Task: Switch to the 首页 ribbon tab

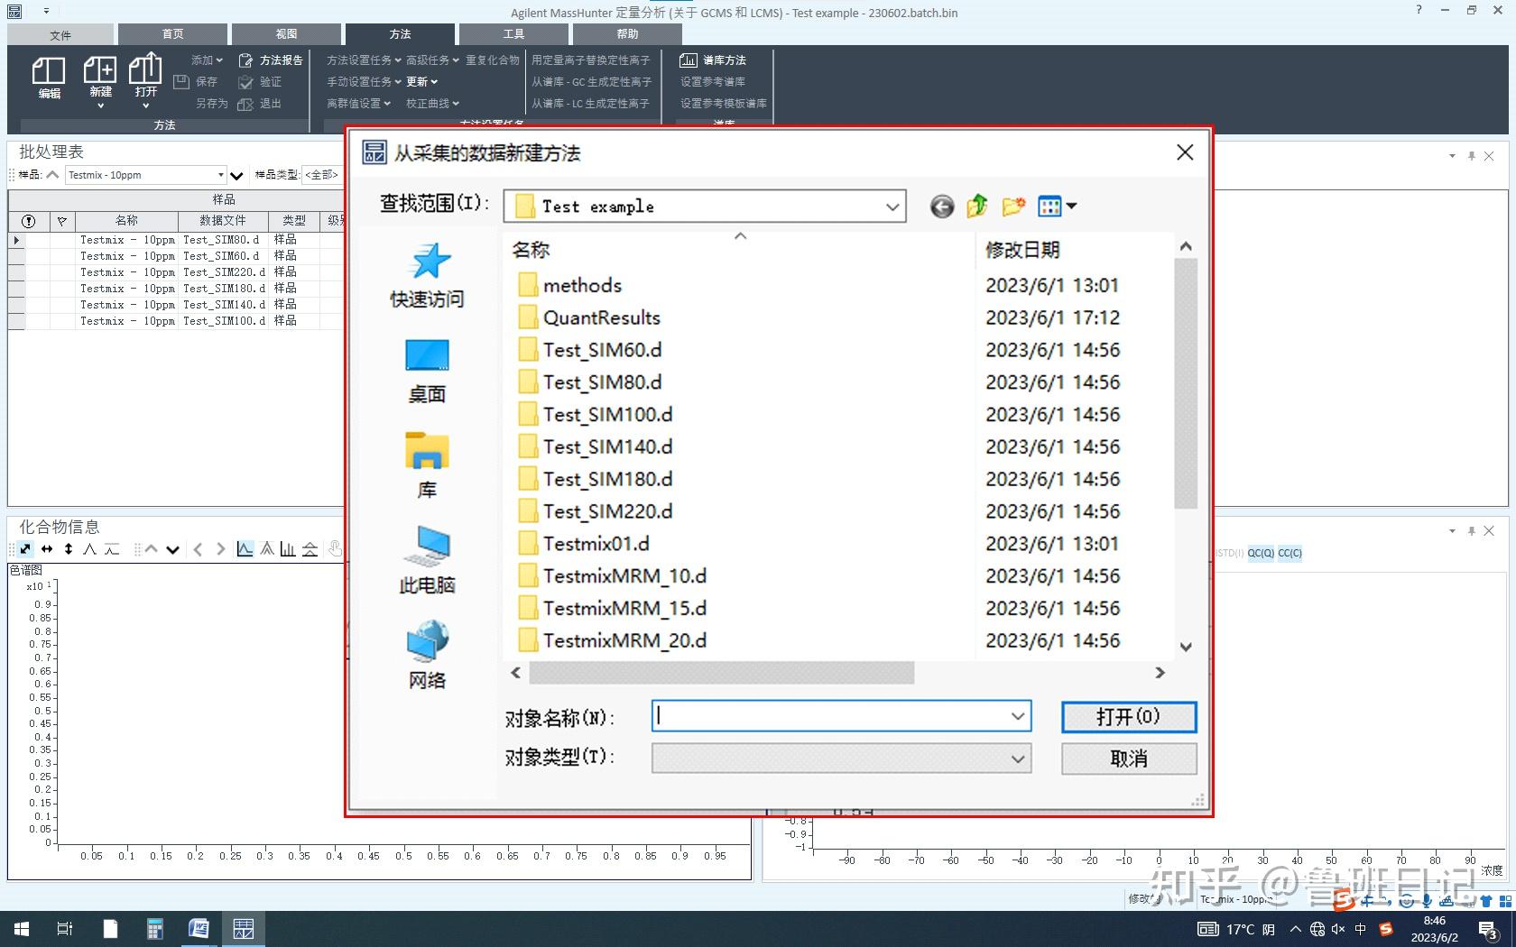Action: point(173,34)
